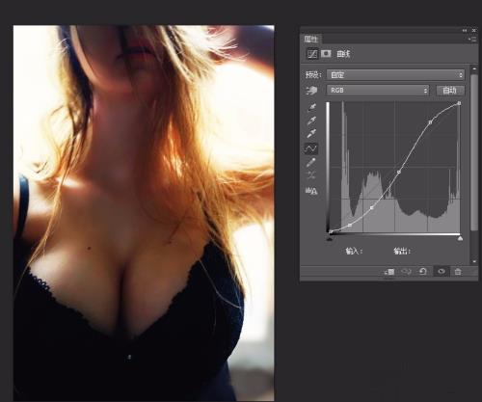This screenshot has width=482, height=402.
Task: Close the properties panel
Action: pos(474,30)
